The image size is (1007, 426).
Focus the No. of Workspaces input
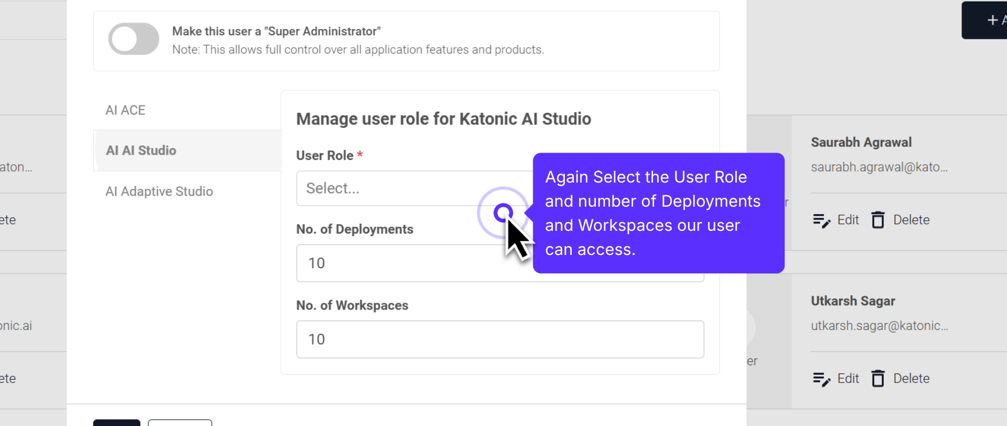pos(500,339)
